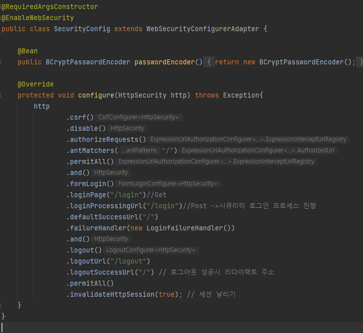Click the extends keyword
The image size is (363, 333).
[x=128, y=29]
